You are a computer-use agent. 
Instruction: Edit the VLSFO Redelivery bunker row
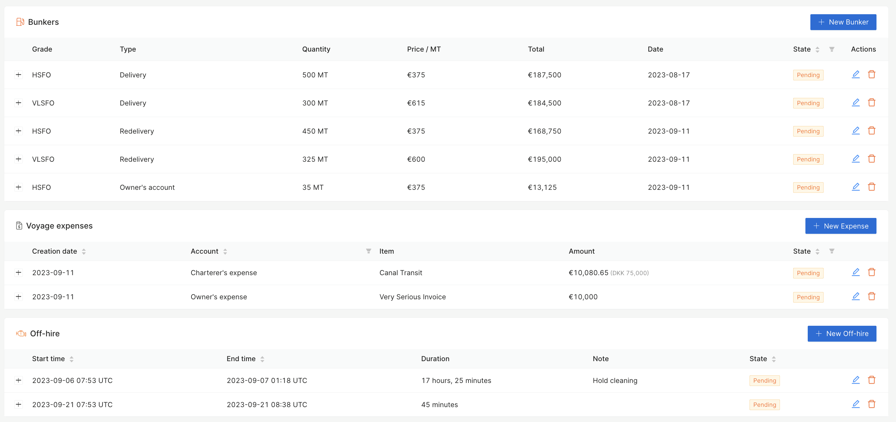[x=855, y=159]
